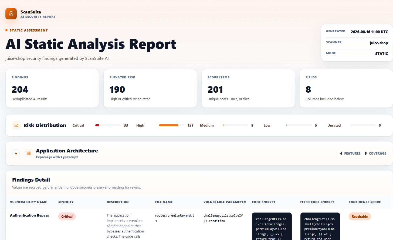The width and height of the screenshot is (393, 240).
Task: Click the 'High or critical when rated' caption
Action: [130, 99]
